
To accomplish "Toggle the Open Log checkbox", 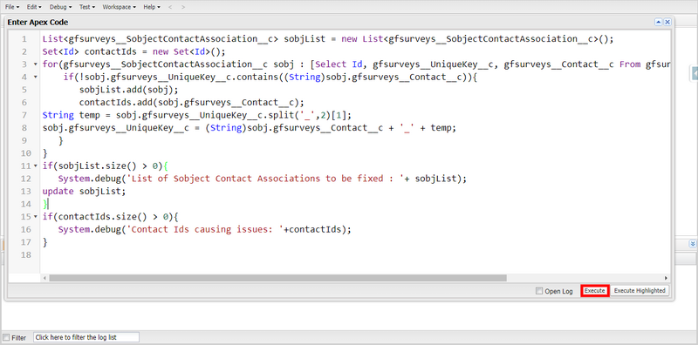I will tap(539, 291).
